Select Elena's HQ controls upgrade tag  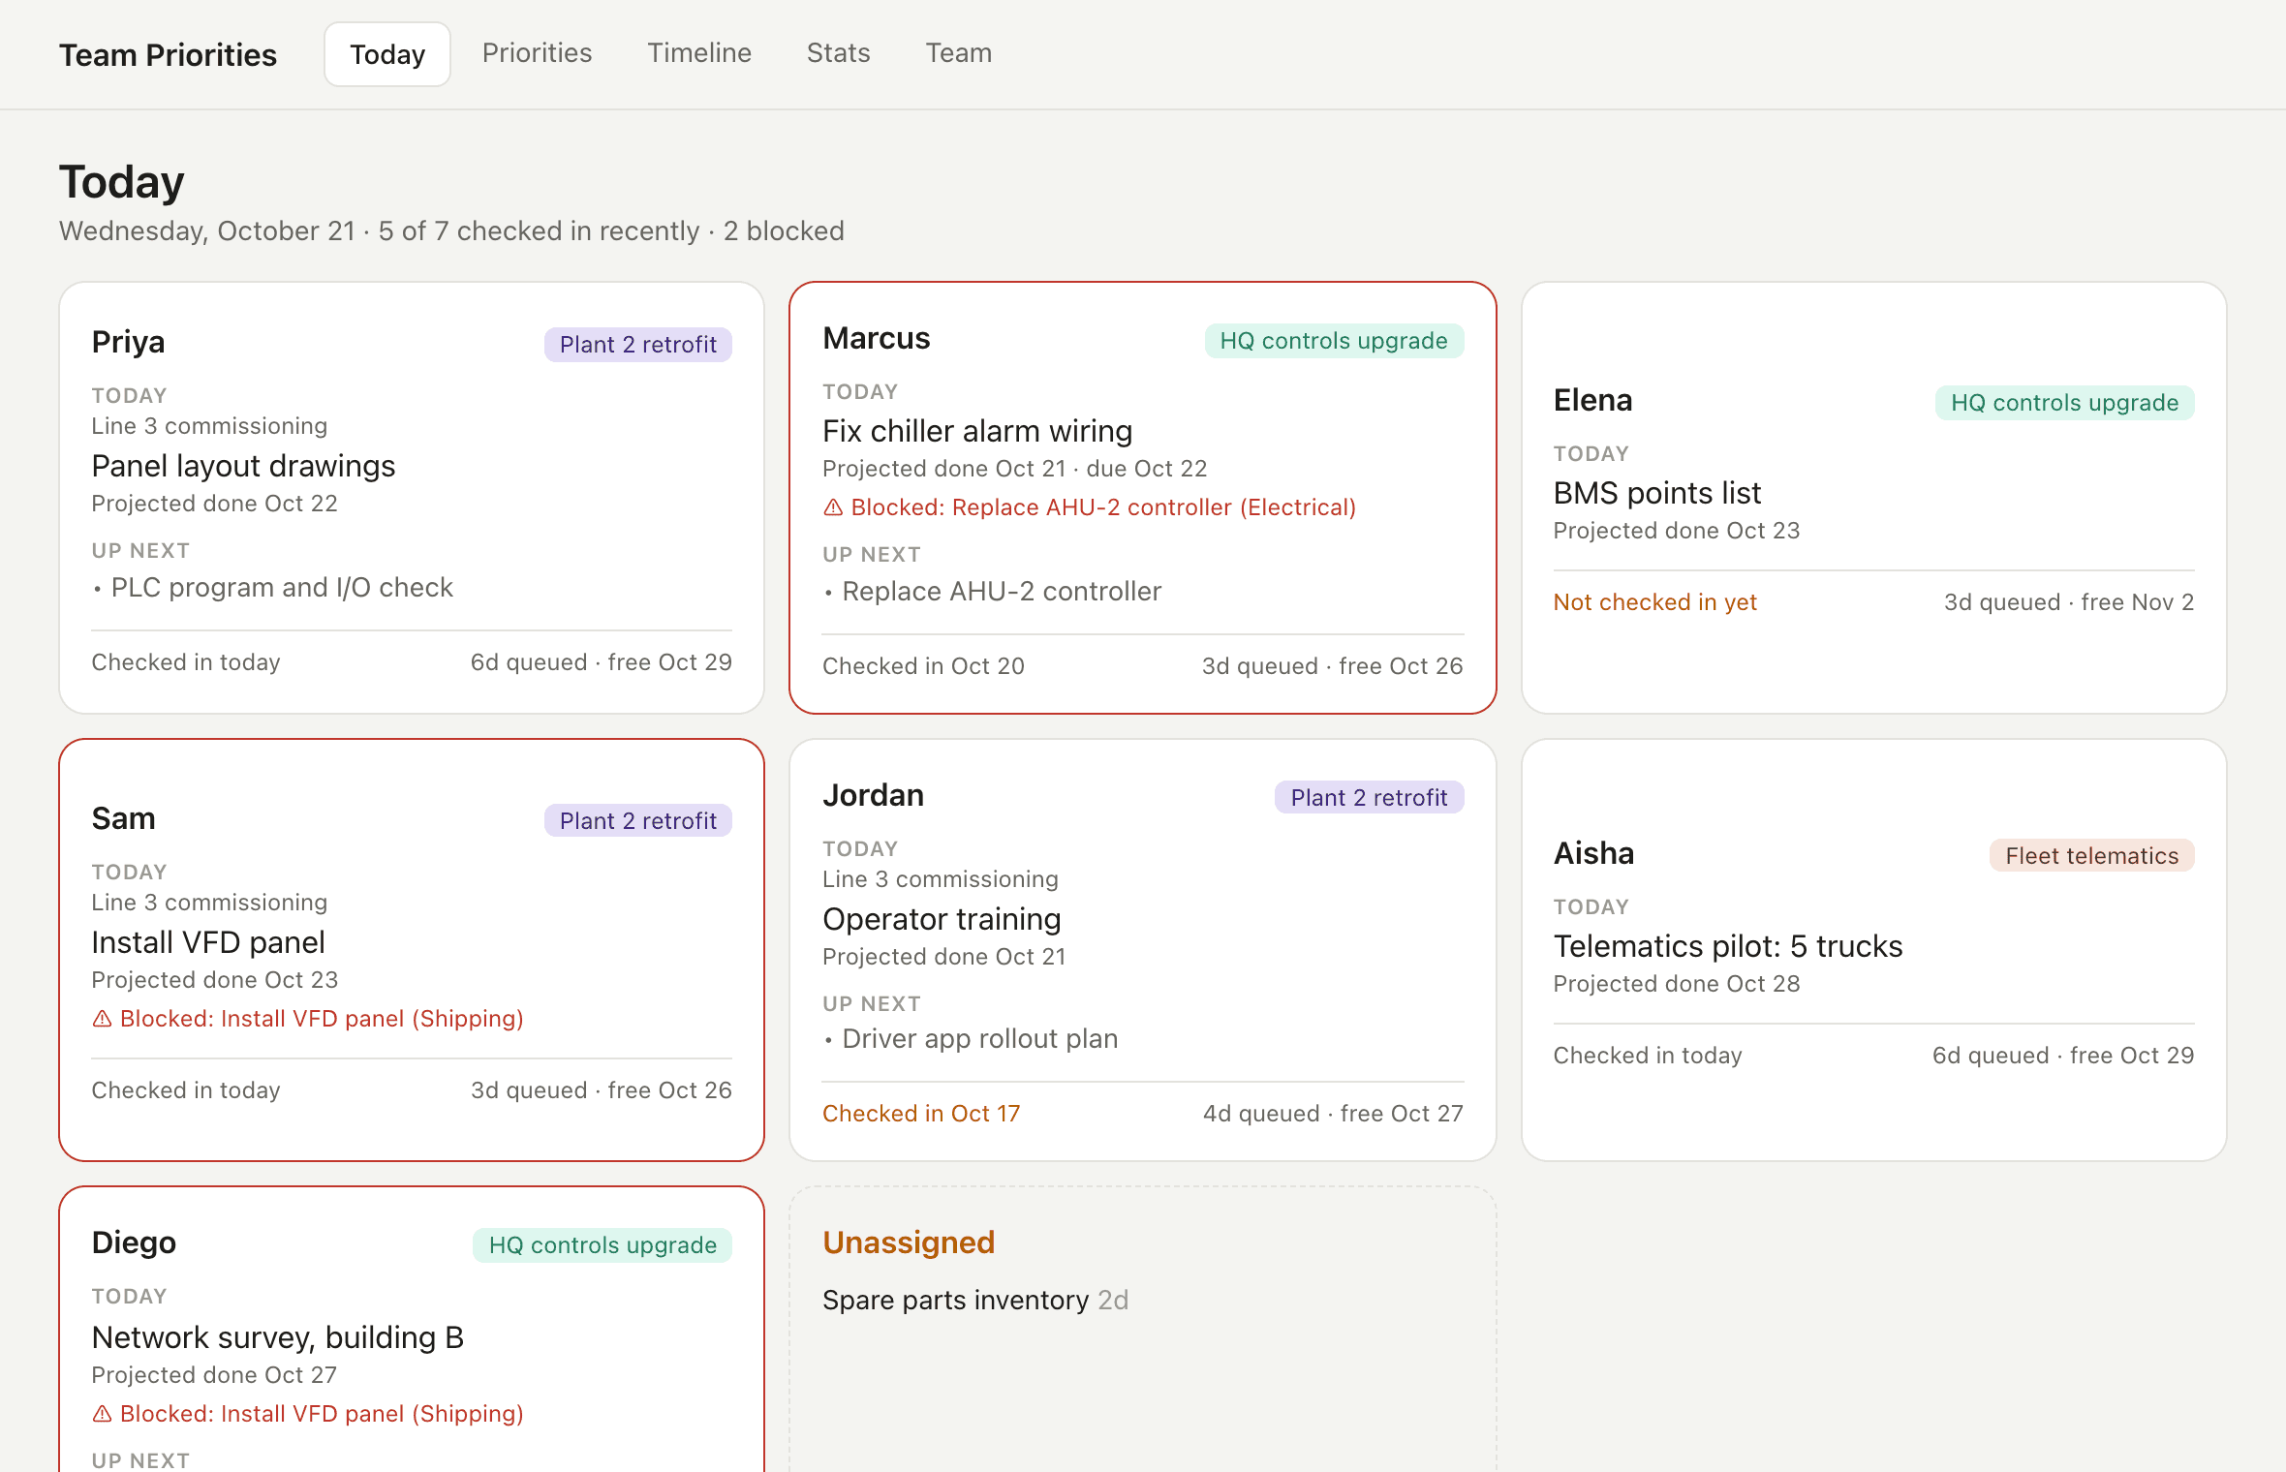pos(2064,403)
